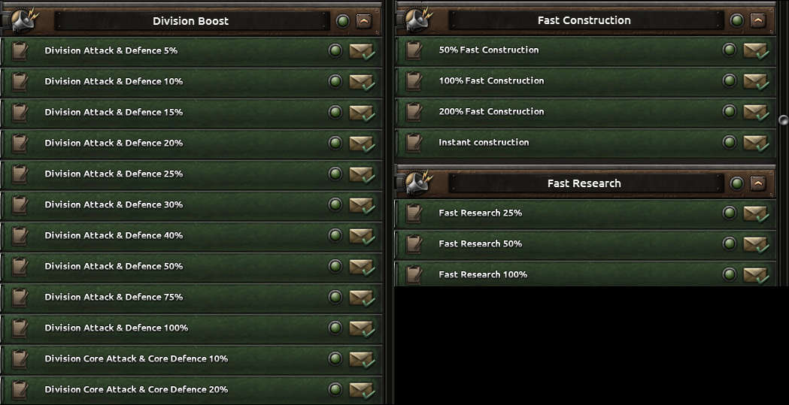Click clipboard icon for Instant construction
This screenshot has height=405, width=789.
414,142
